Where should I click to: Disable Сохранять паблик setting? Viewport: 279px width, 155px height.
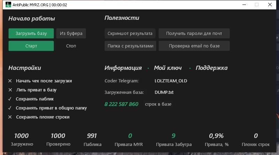31,99
